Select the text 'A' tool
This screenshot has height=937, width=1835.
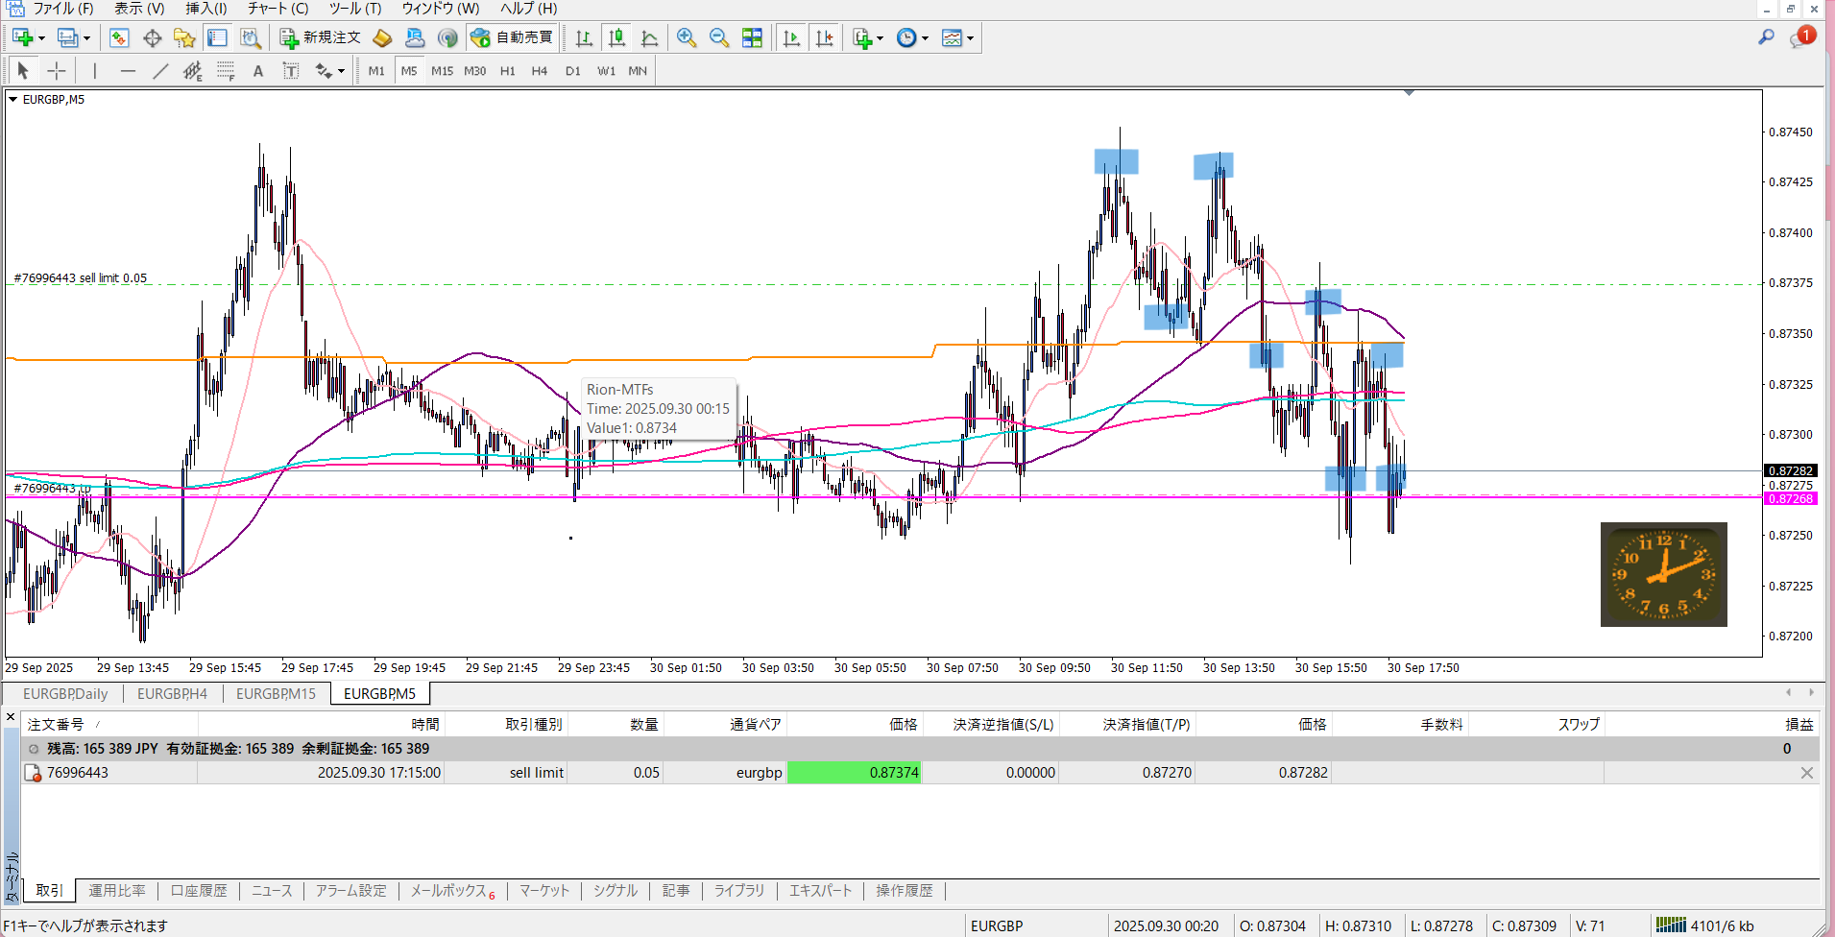[x=257, y=71]
